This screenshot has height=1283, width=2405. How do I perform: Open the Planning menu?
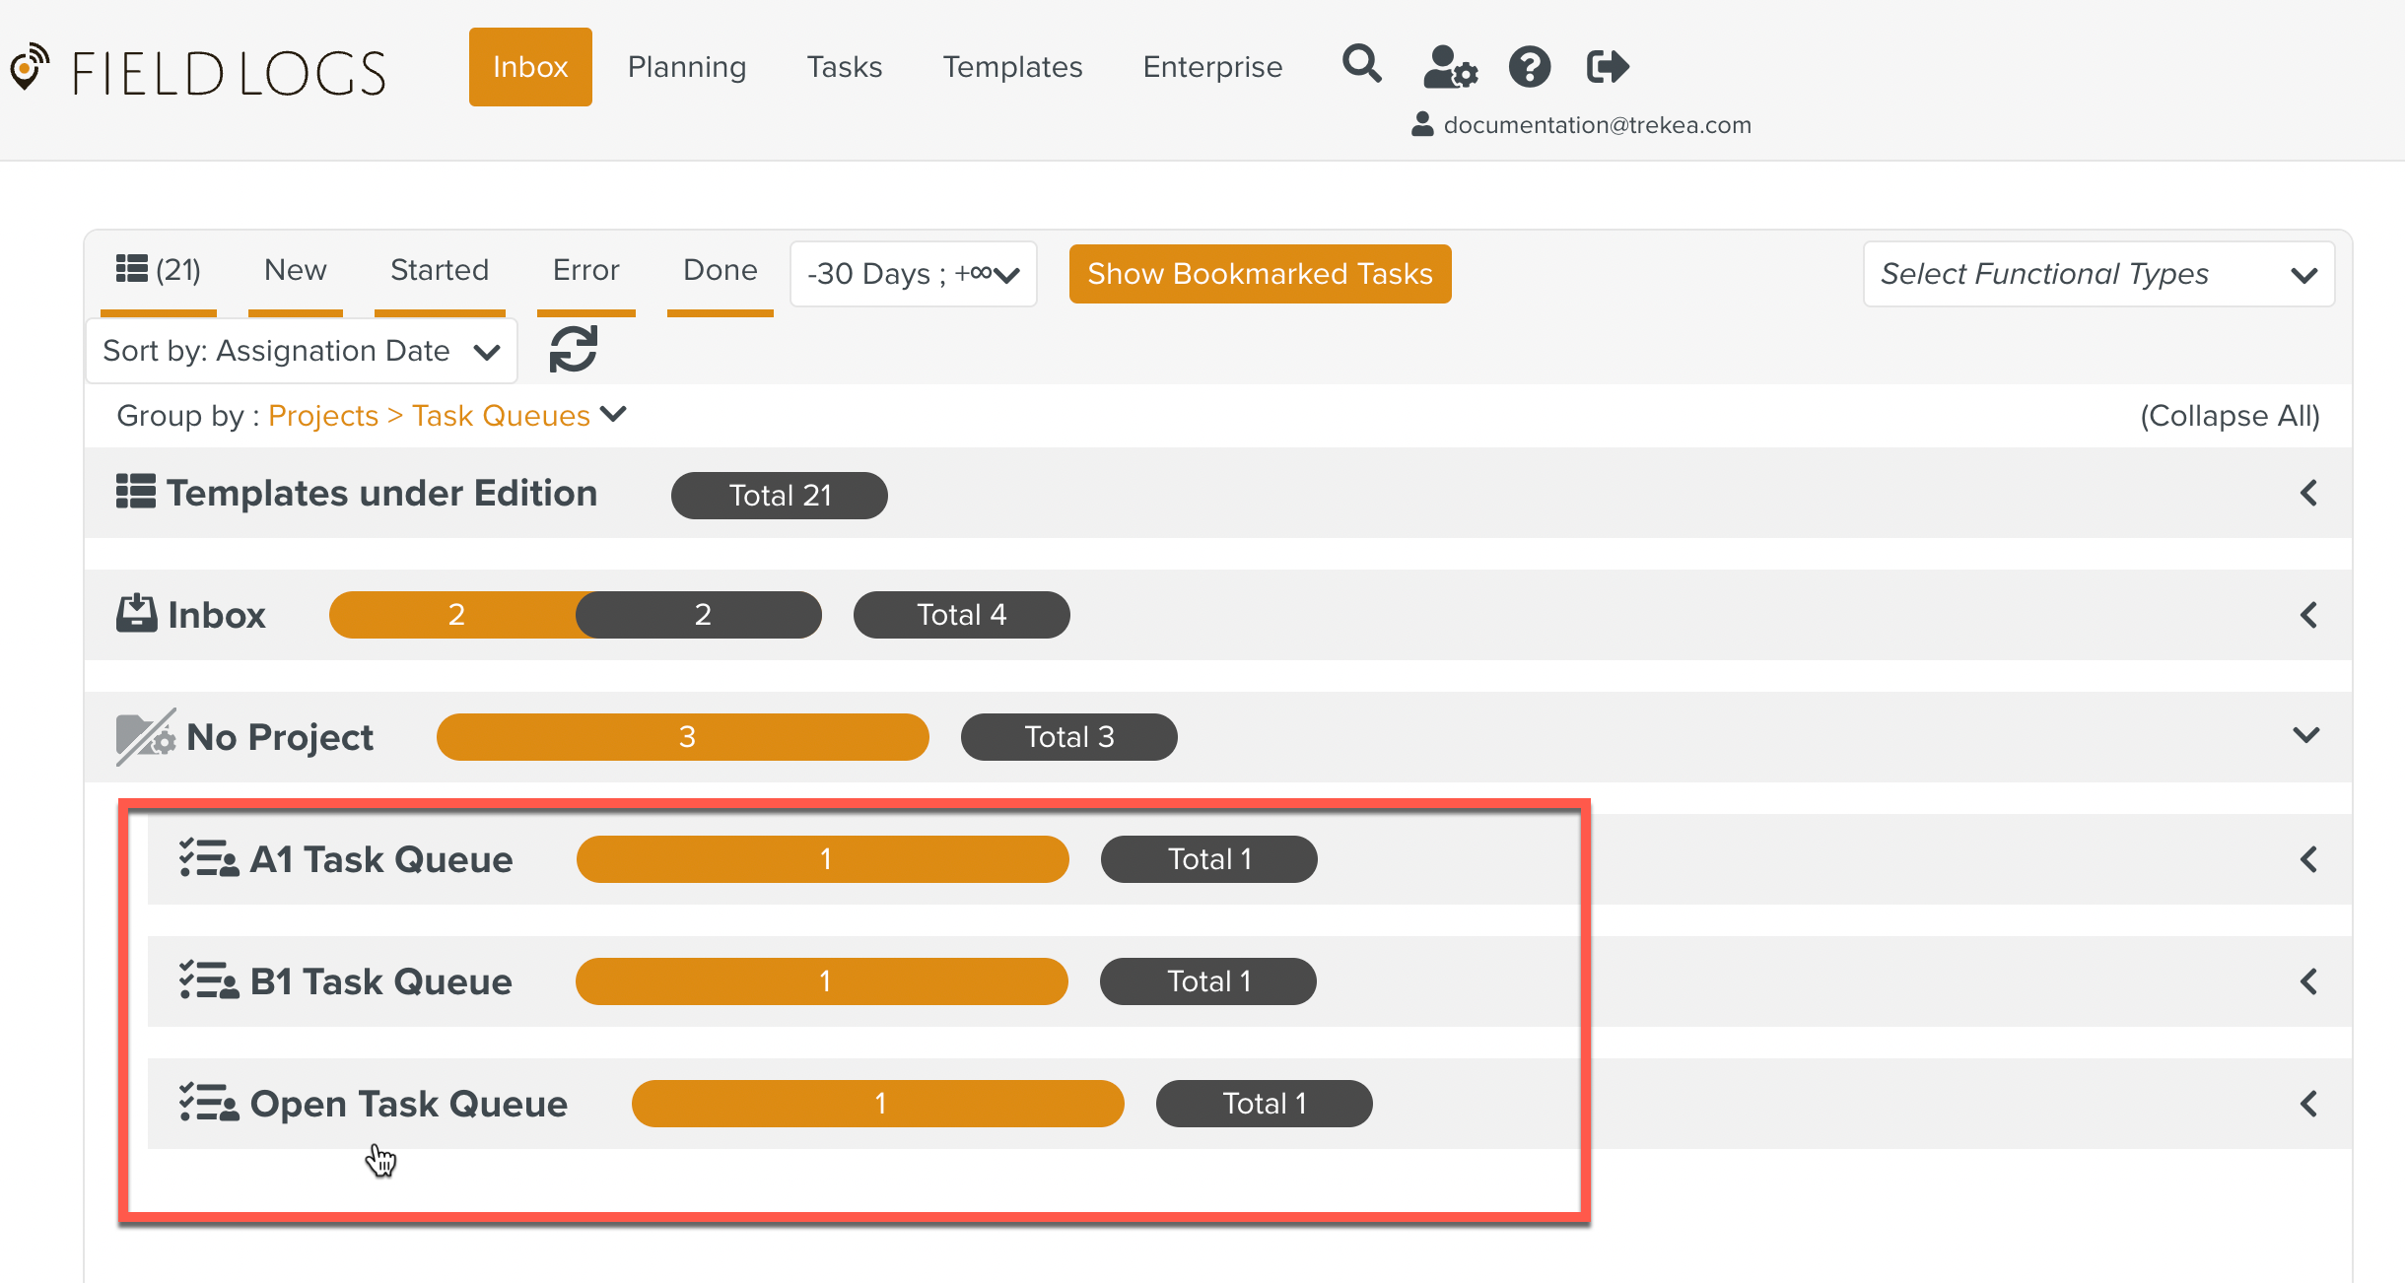(x=686, y=67)
